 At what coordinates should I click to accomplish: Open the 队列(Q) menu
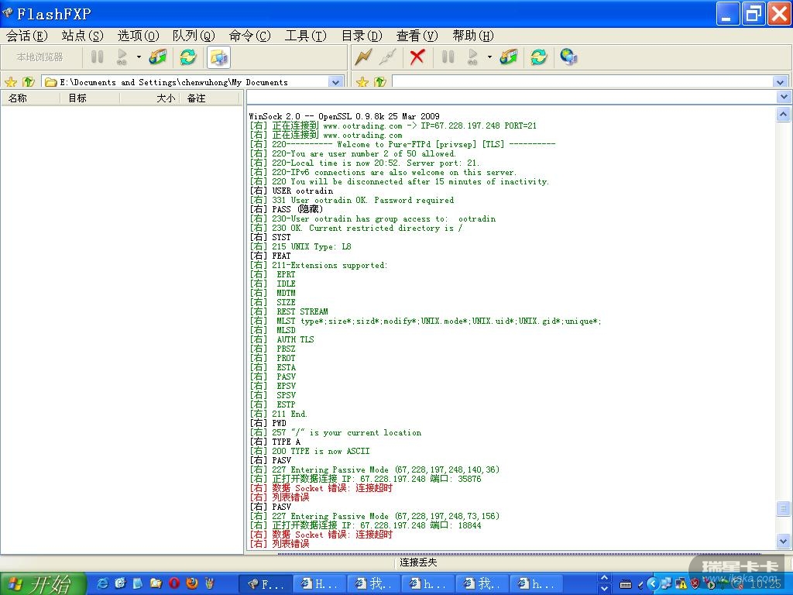pyautogui.click(x=194, y=36)
